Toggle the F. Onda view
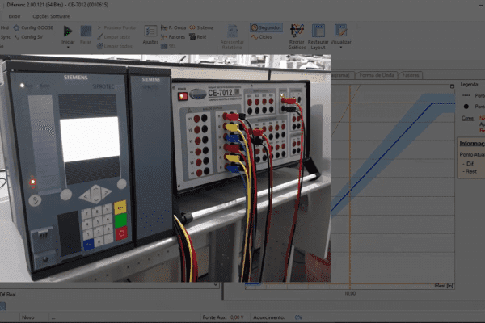The width and height of the screenshot is (485, 323). [x=178, y=27]
